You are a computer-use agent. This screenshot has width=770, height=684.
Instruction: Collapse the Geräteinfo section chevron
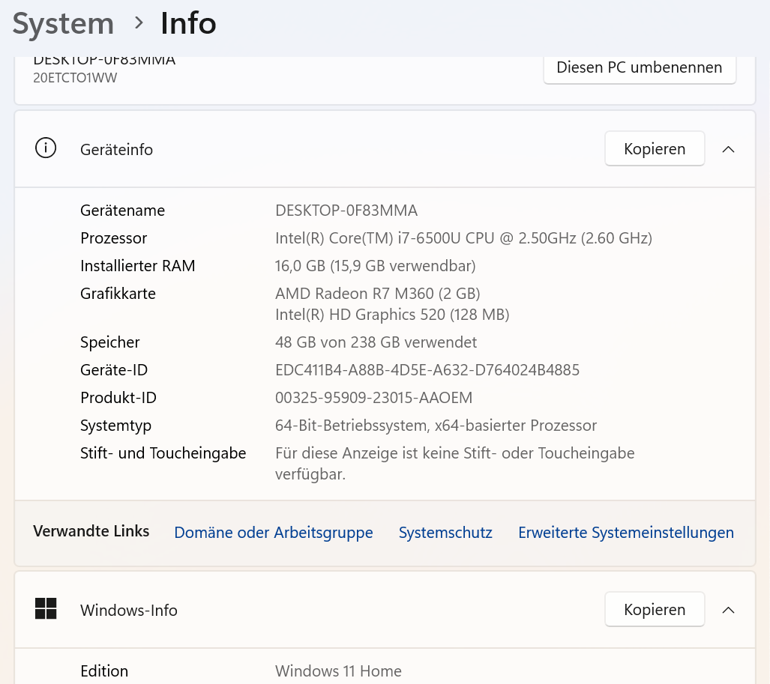(728, 149)
